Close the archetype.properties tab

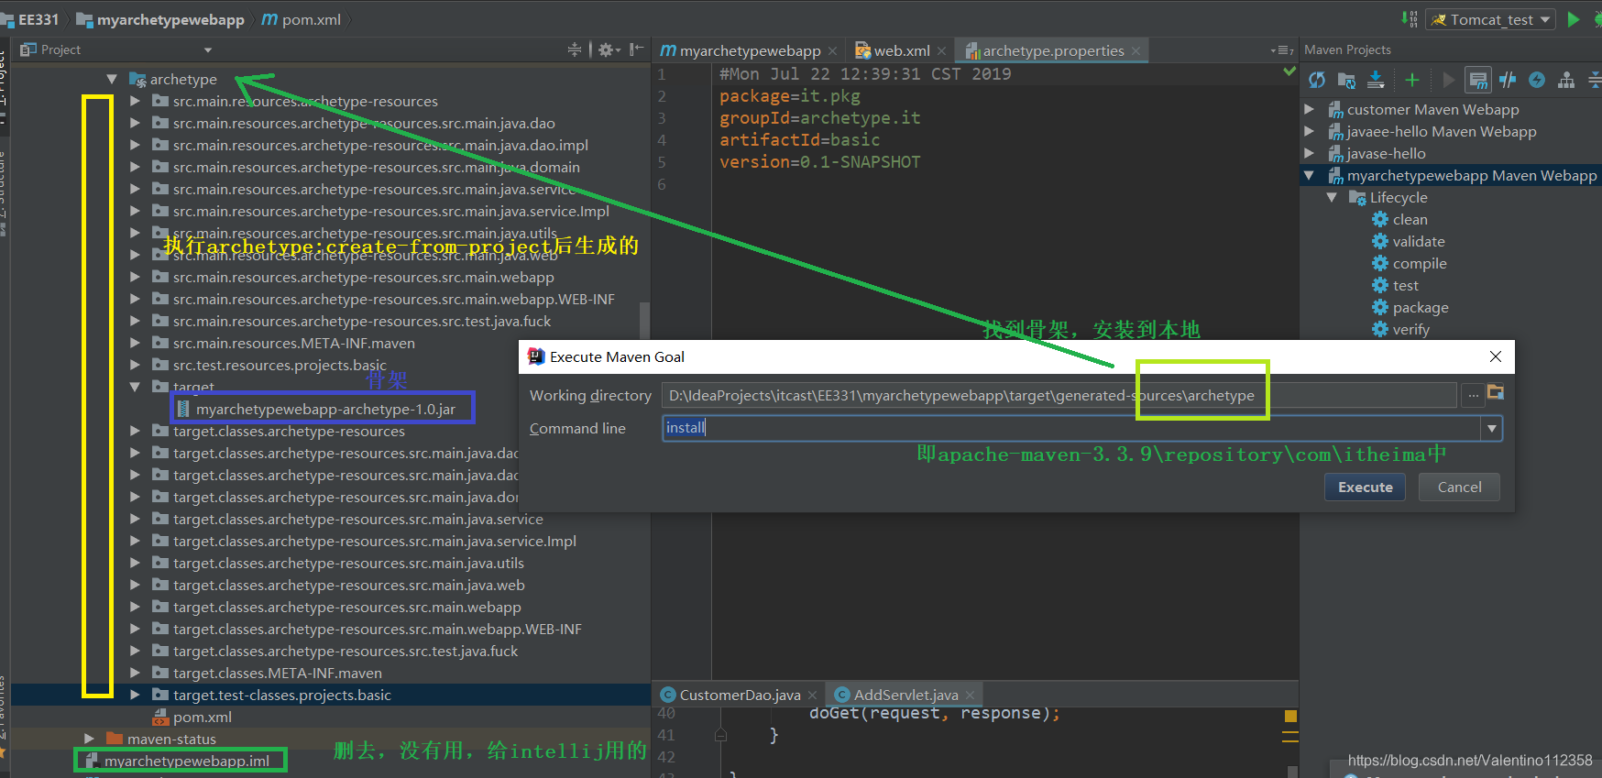click(1136, 51)
